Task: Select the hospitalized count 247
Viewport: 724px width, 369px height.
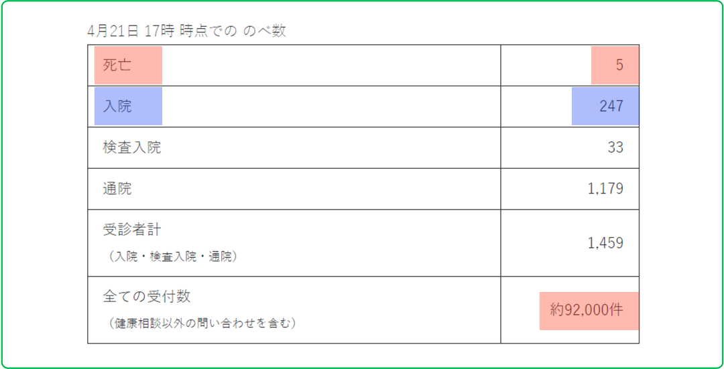Action: 611,106
